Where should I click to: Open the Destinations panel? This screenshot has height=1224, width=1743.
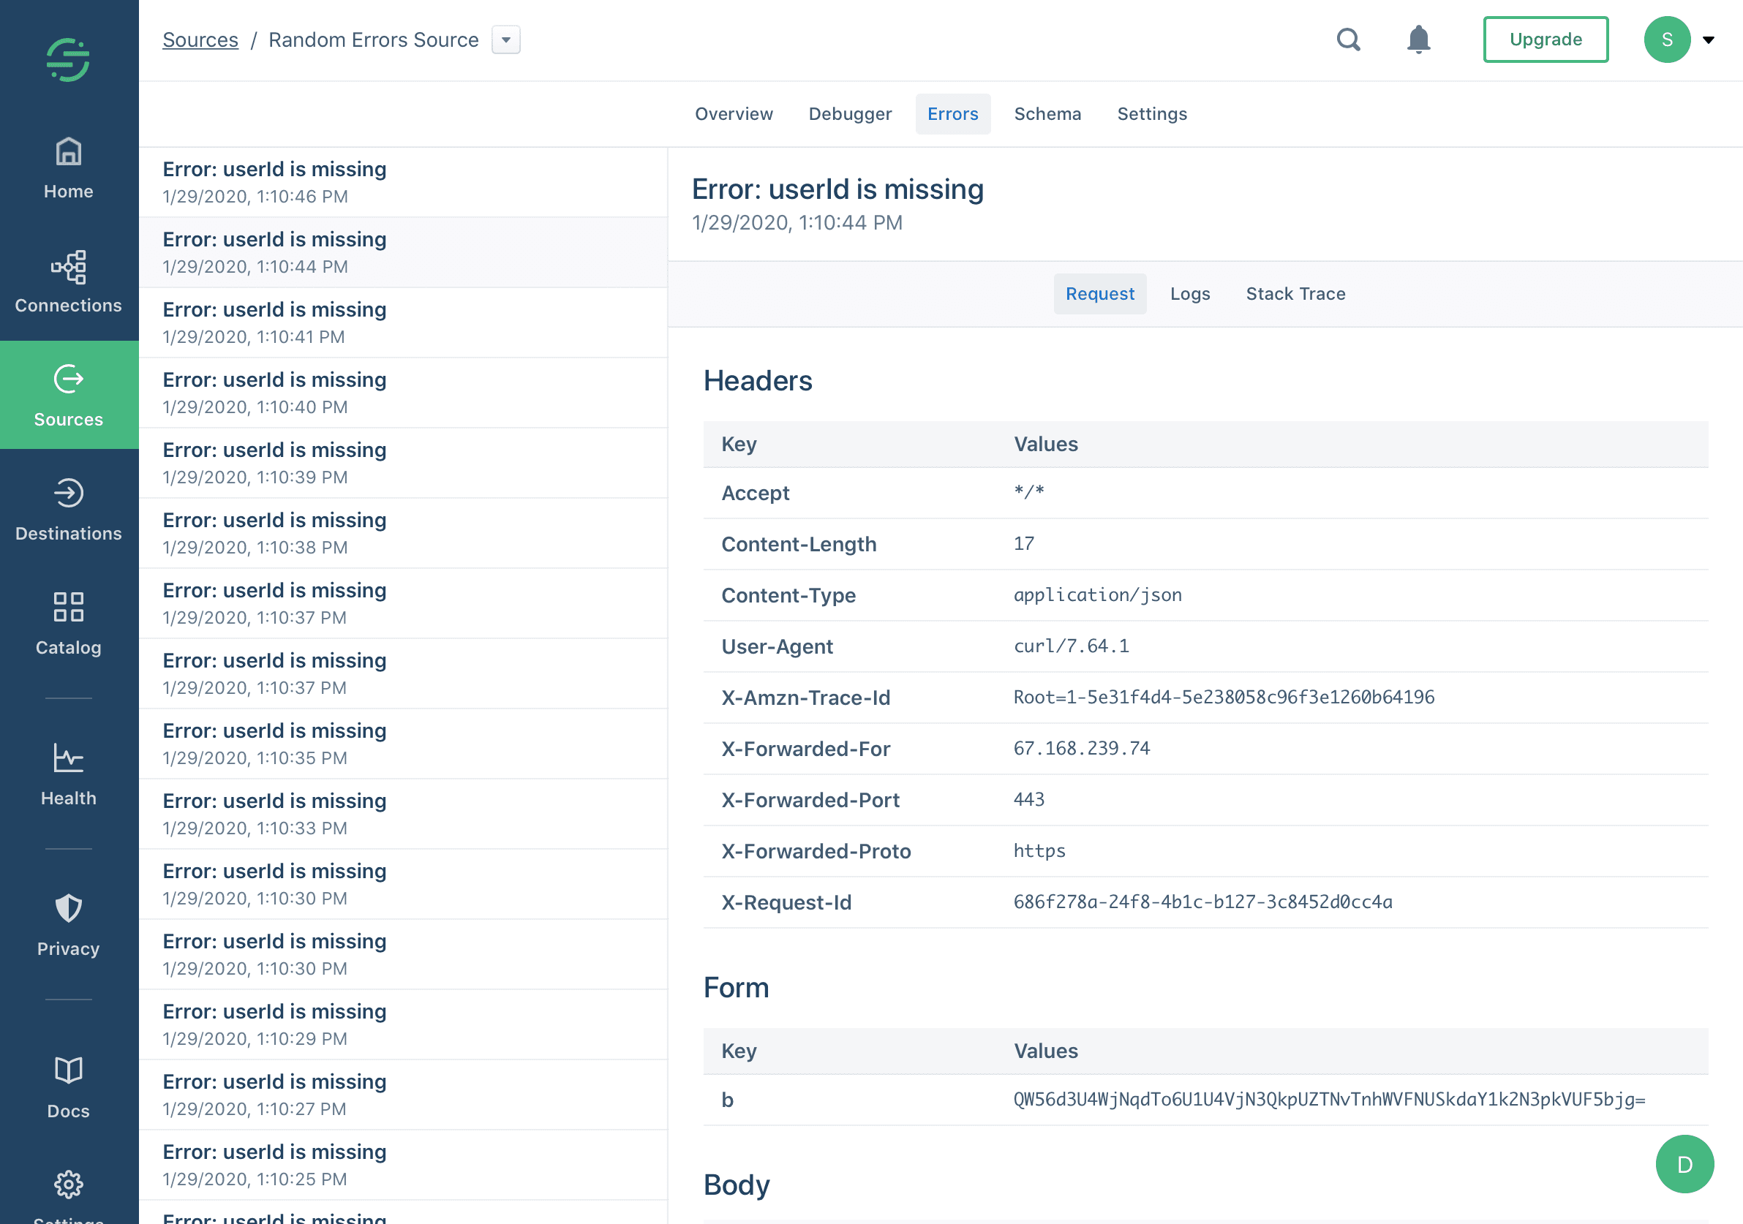click(x=68, y=508)
